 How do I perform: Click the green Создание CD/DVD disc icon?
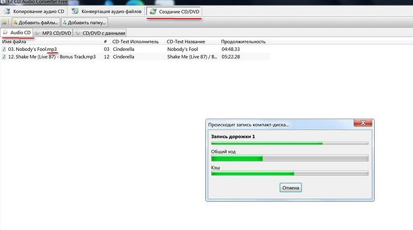click(153, 11)
